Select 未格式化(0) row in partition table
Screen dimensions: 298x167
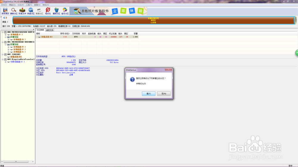[x=87, y=37]
